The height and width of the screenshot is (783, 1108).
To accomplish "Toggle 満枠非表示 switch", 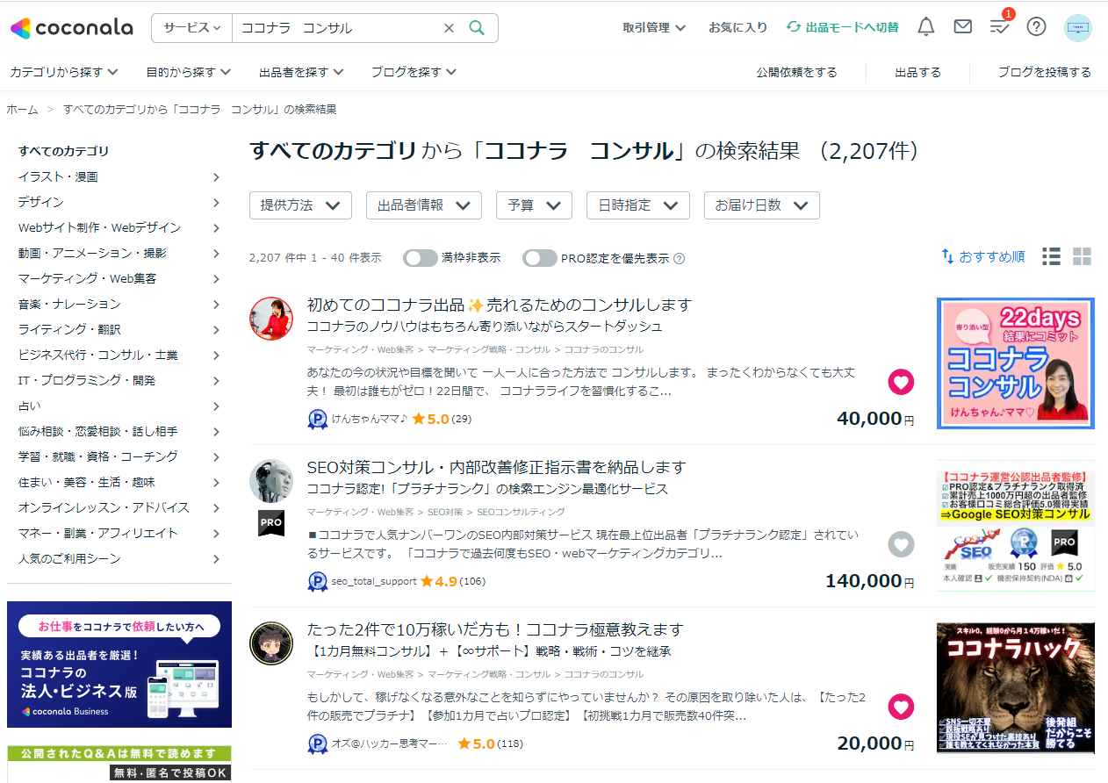I will (421, 258).
